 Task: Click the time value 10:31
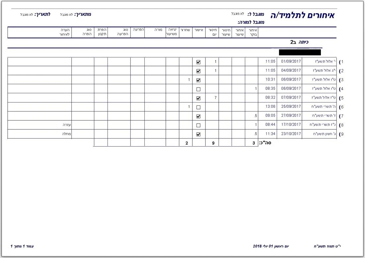tap(270, 79)
